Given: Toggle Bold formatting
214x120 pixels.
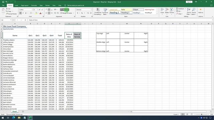Looking at the screenshot, I should tap(20, 13).
